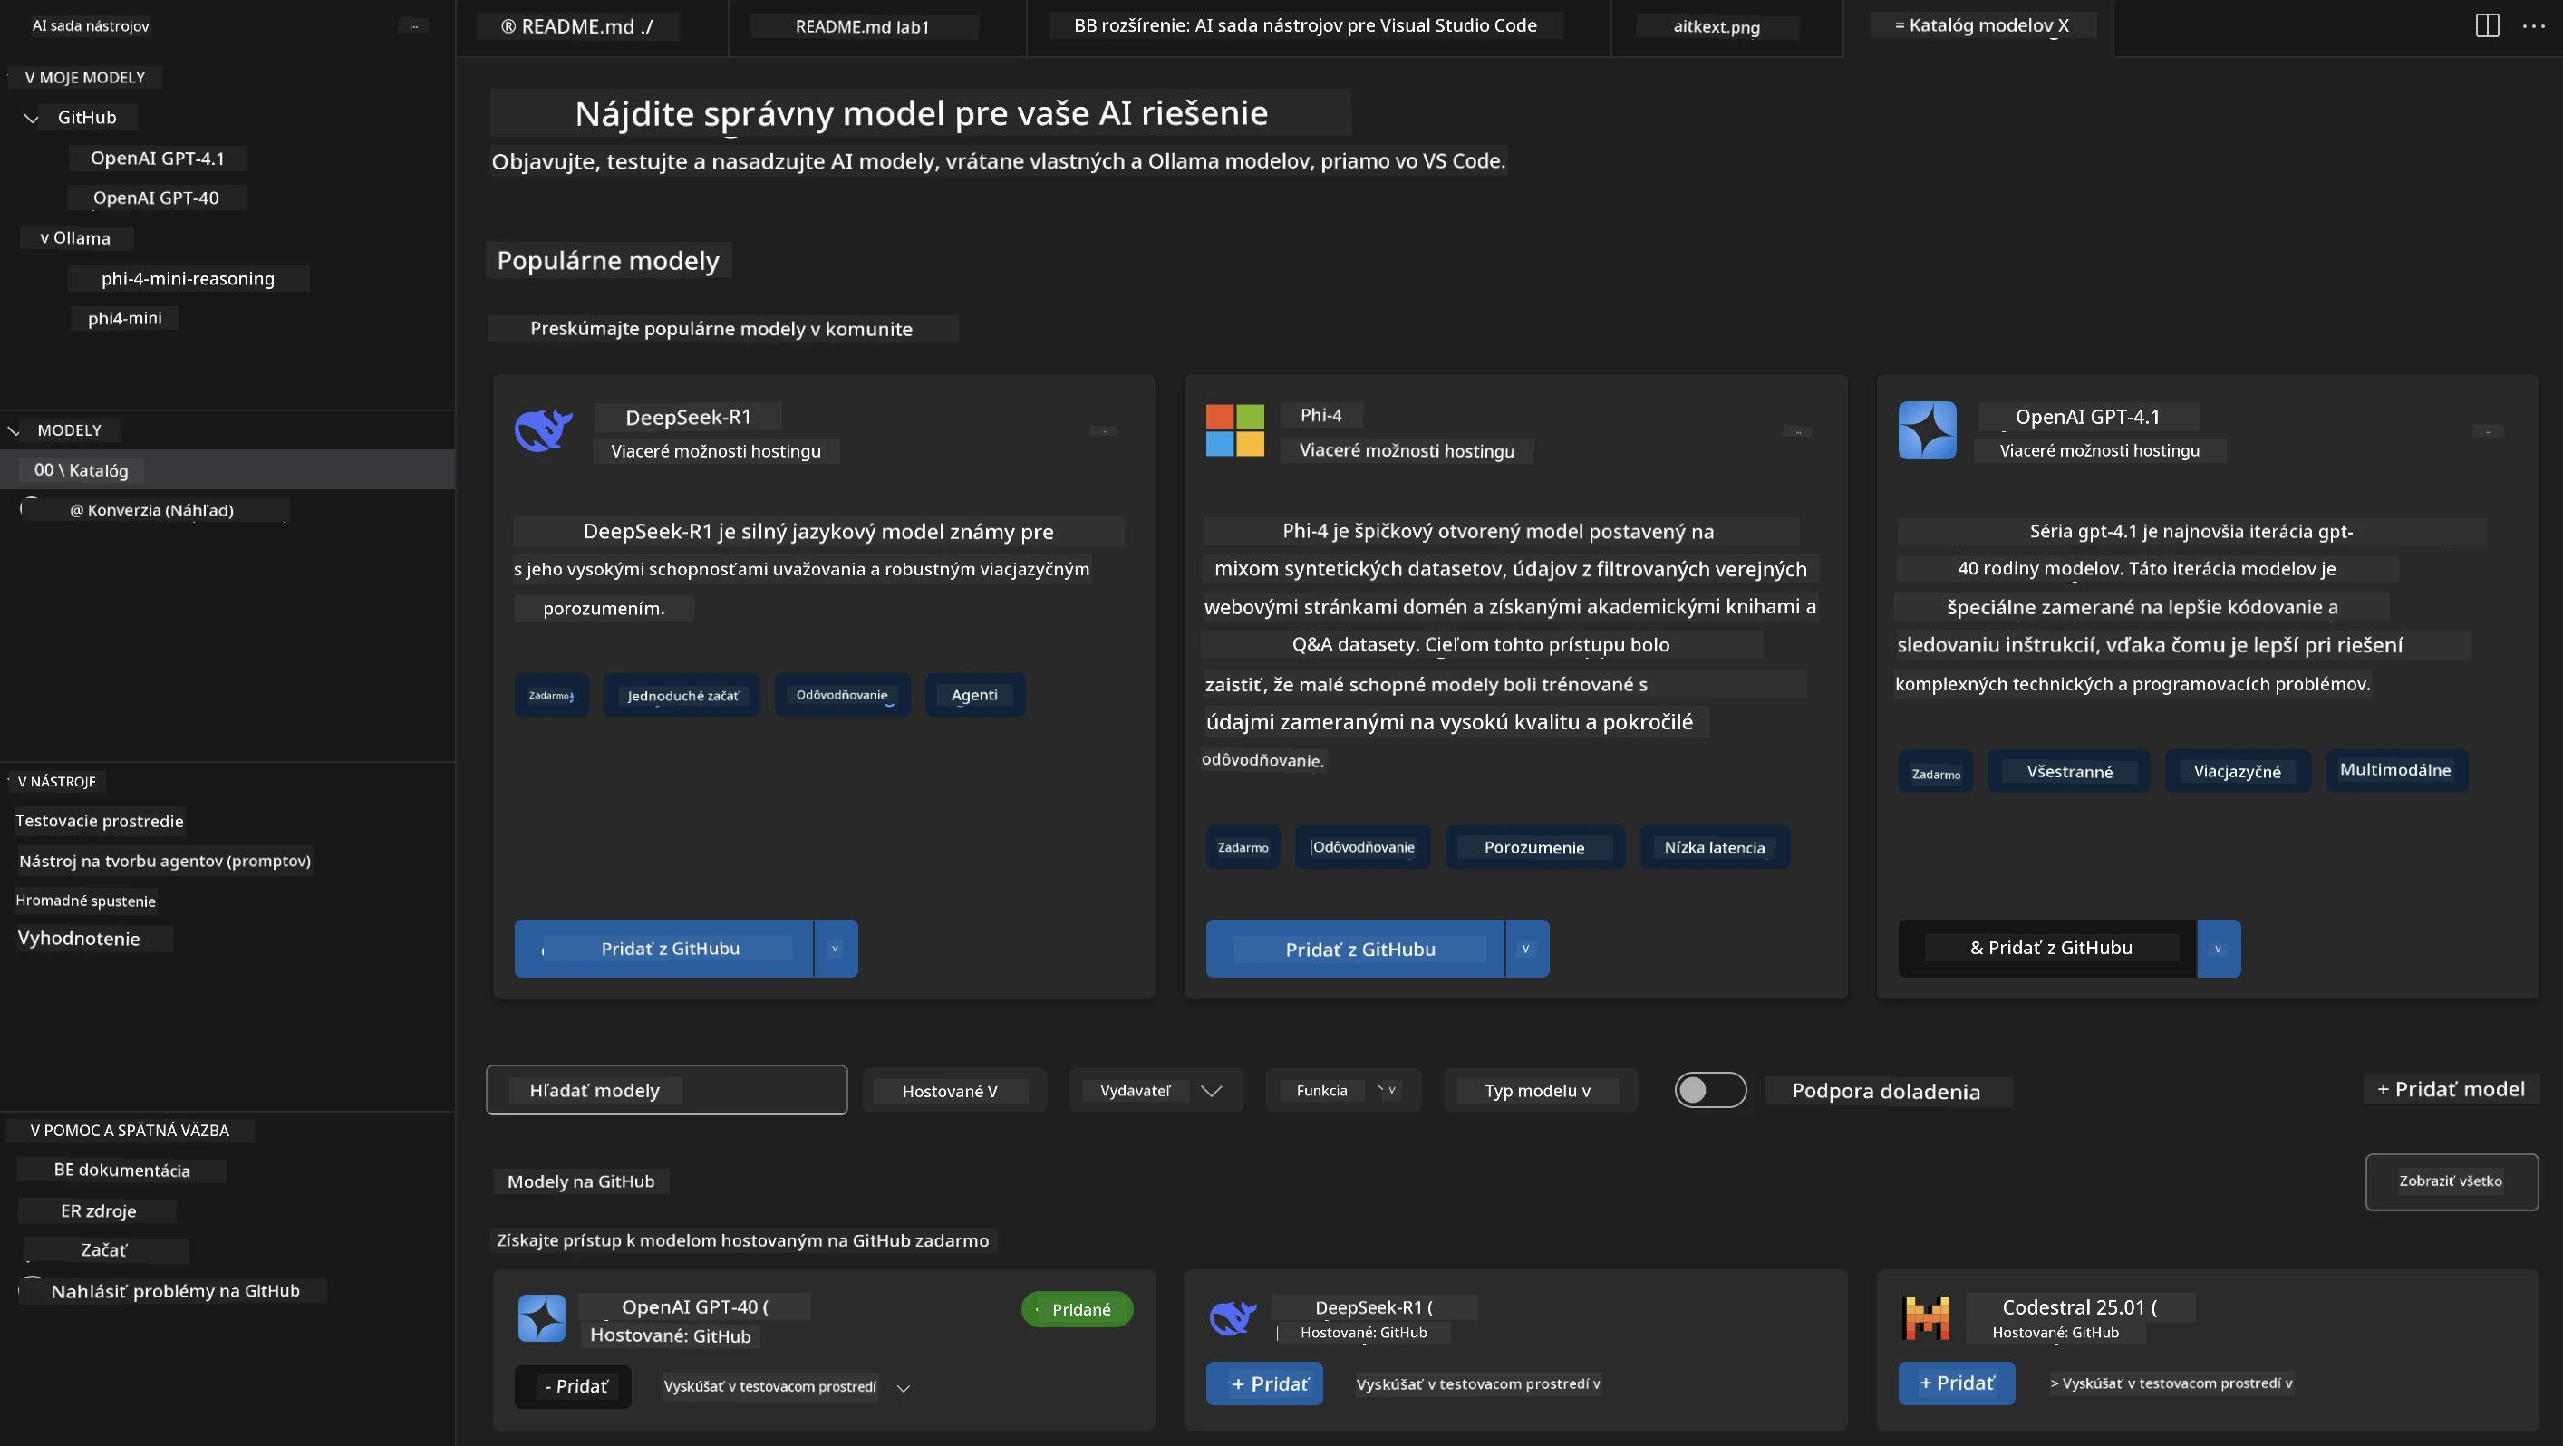Select phi4-mini model in tree
The image size is (2563, 1446).
124,318
